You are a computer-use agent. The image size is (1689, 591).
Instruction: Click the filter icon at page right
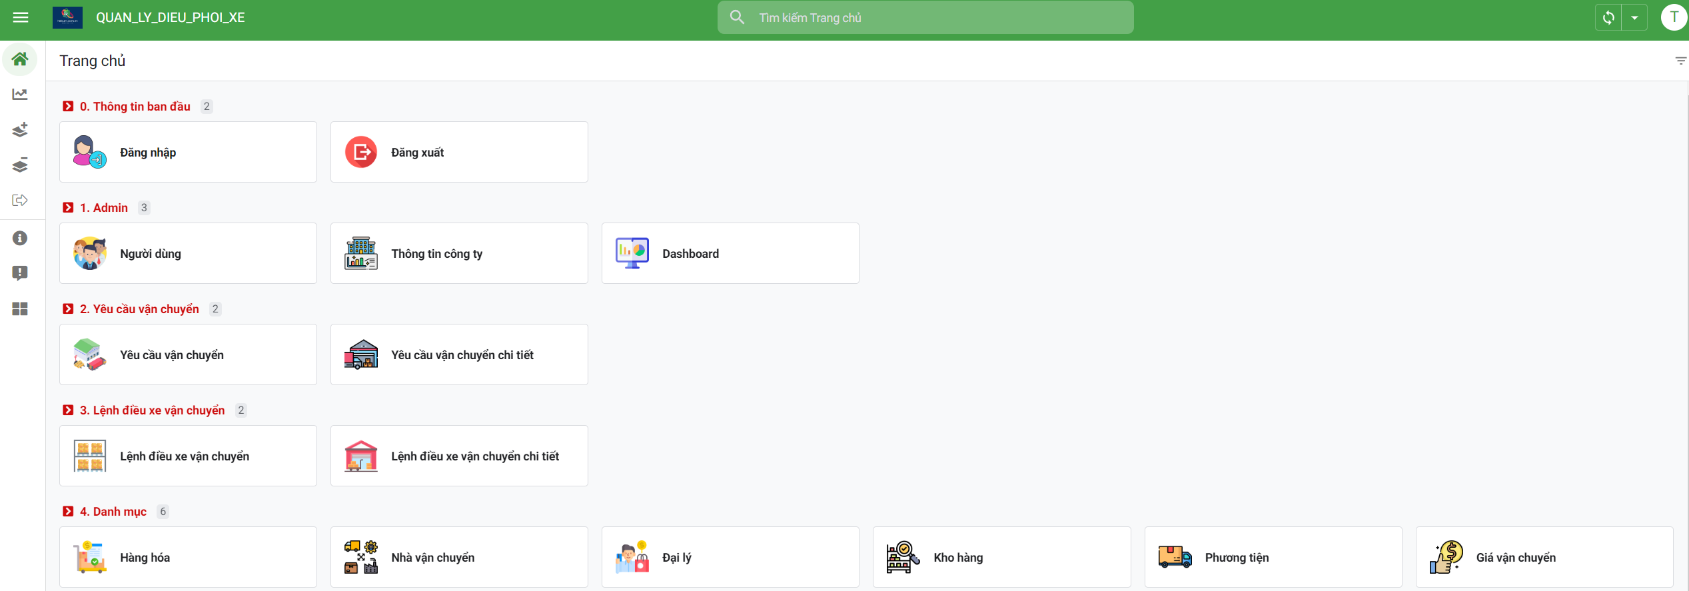pyautogui.click(x=1680, y=61)
